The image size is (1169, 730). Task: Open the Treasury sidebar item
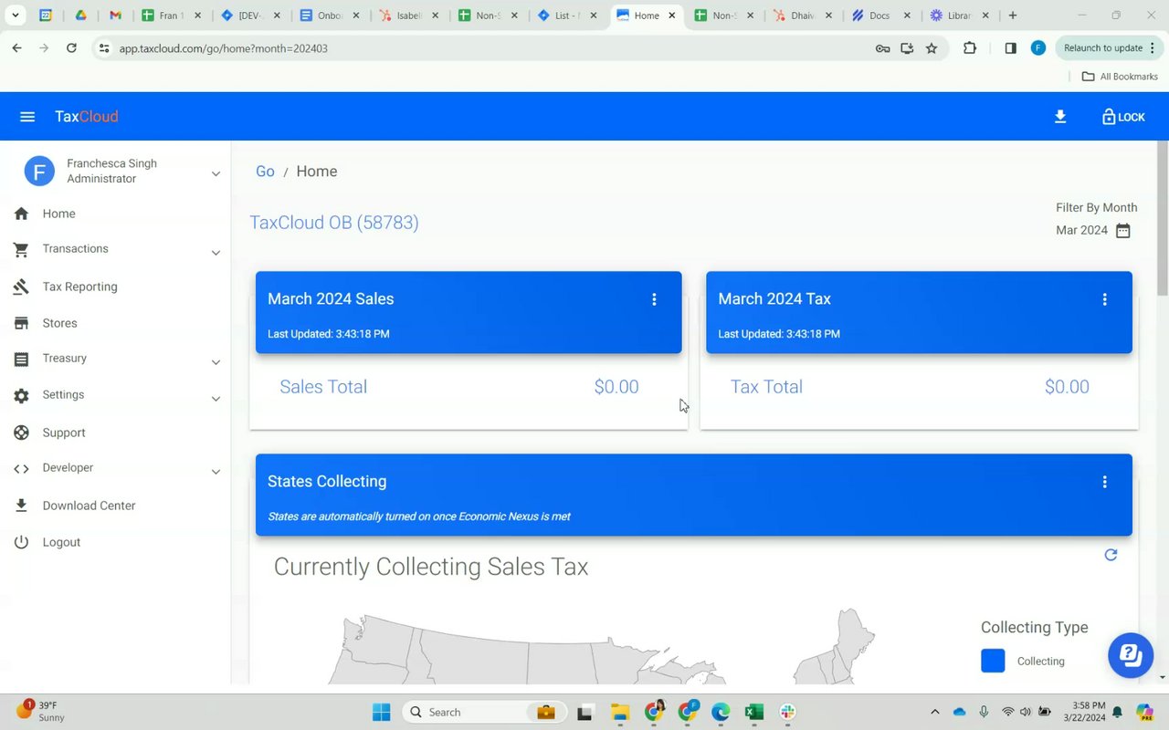coord(64,359)
